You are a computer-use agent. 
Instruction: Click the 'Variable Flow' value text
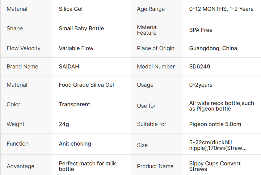coord(76,48)
